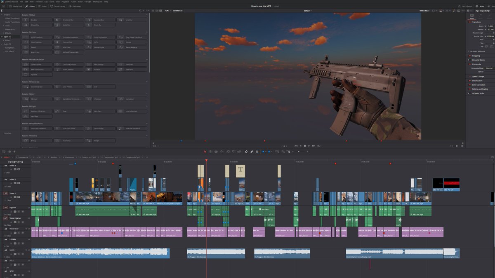Select the Box Blur effect

[37, 20]
